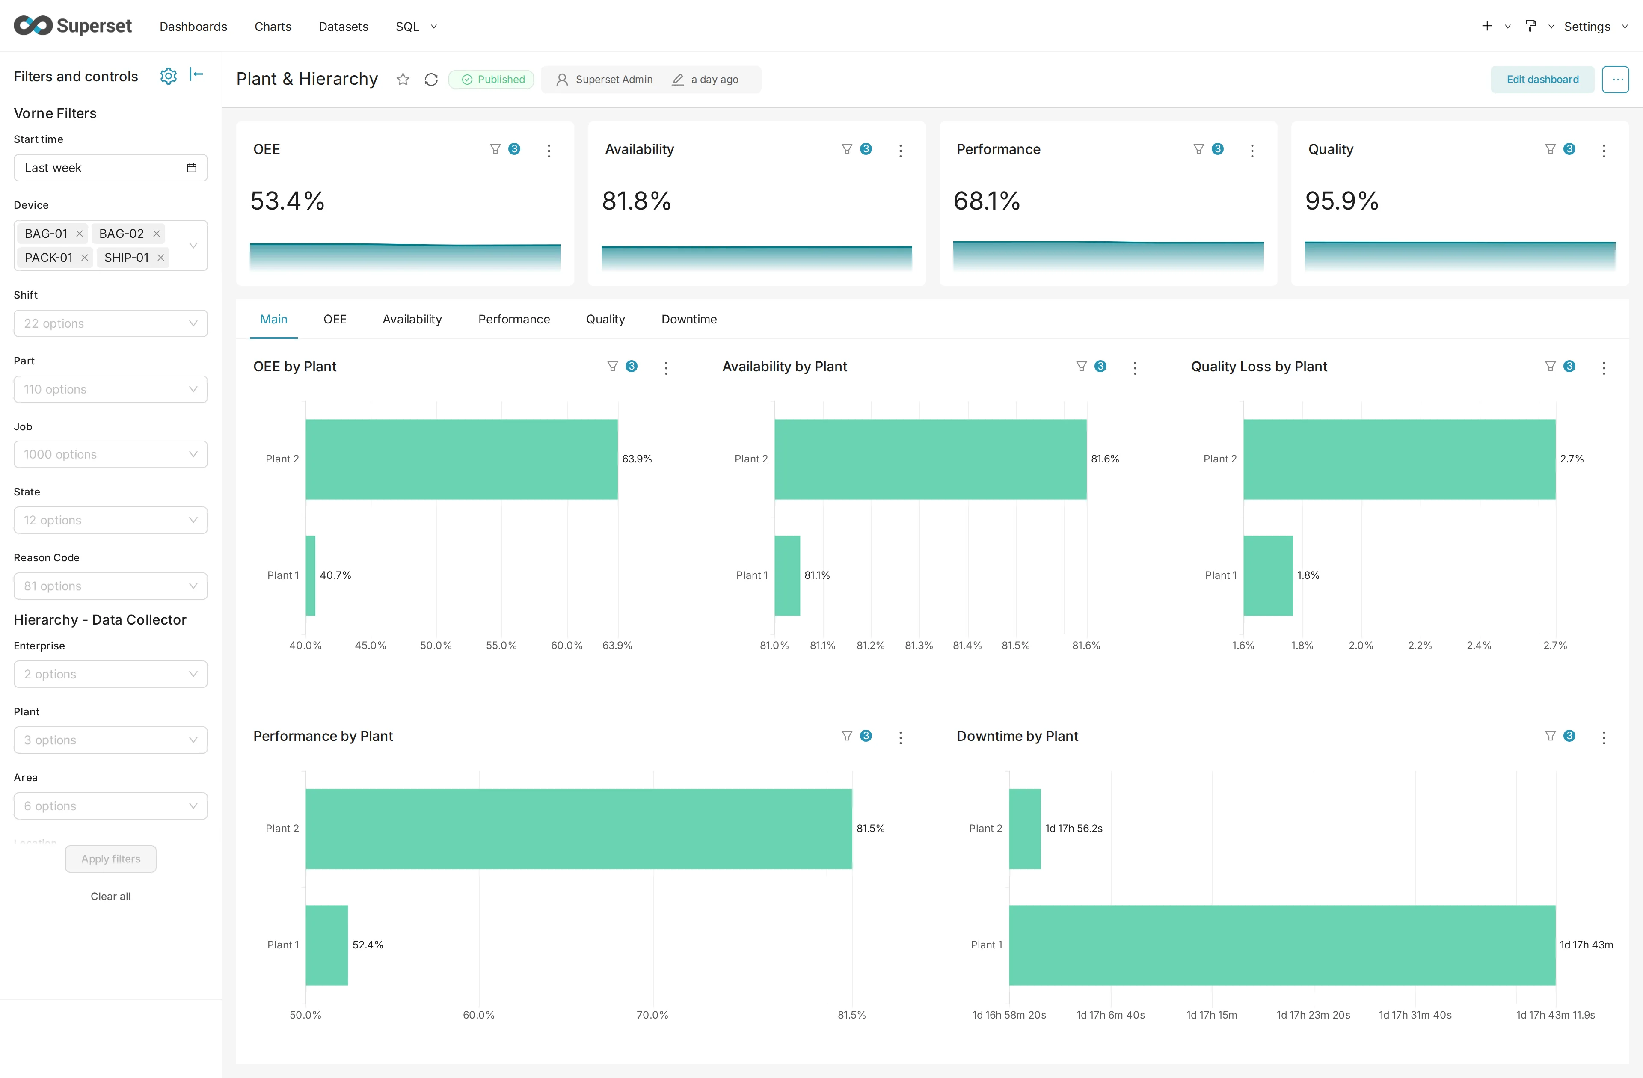This screenshot has height=1078, width=1643.
Task: Open filter settings gear icon
Action: [169, 76]
